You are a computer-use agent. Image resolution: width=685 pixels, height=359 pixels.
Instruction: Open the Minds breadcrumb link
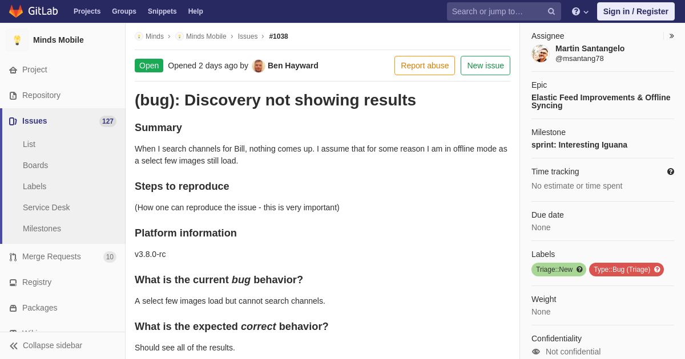(155, 36)
